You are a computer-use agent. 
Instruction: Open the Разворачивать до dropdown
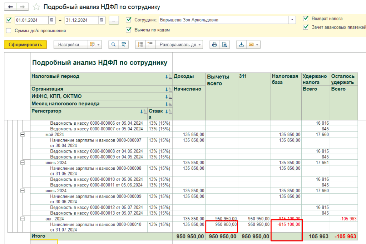(x=180, y=45)
